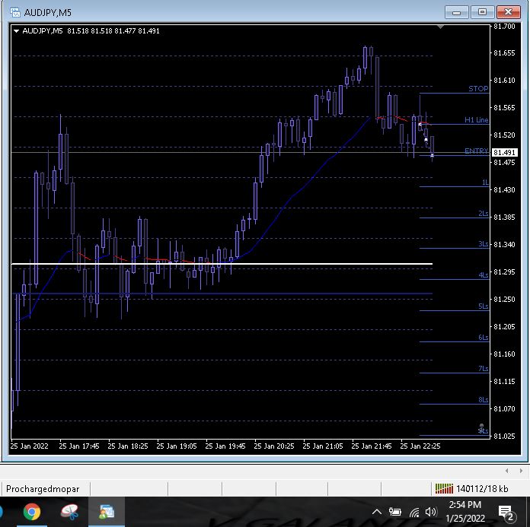Select the 3Ls target line label
Screen dimensions: 530x527
[x=484, y=244]
